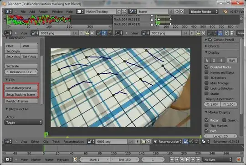
Task: Open the Reconstruction menu in clip editor header
Action: 74,142
